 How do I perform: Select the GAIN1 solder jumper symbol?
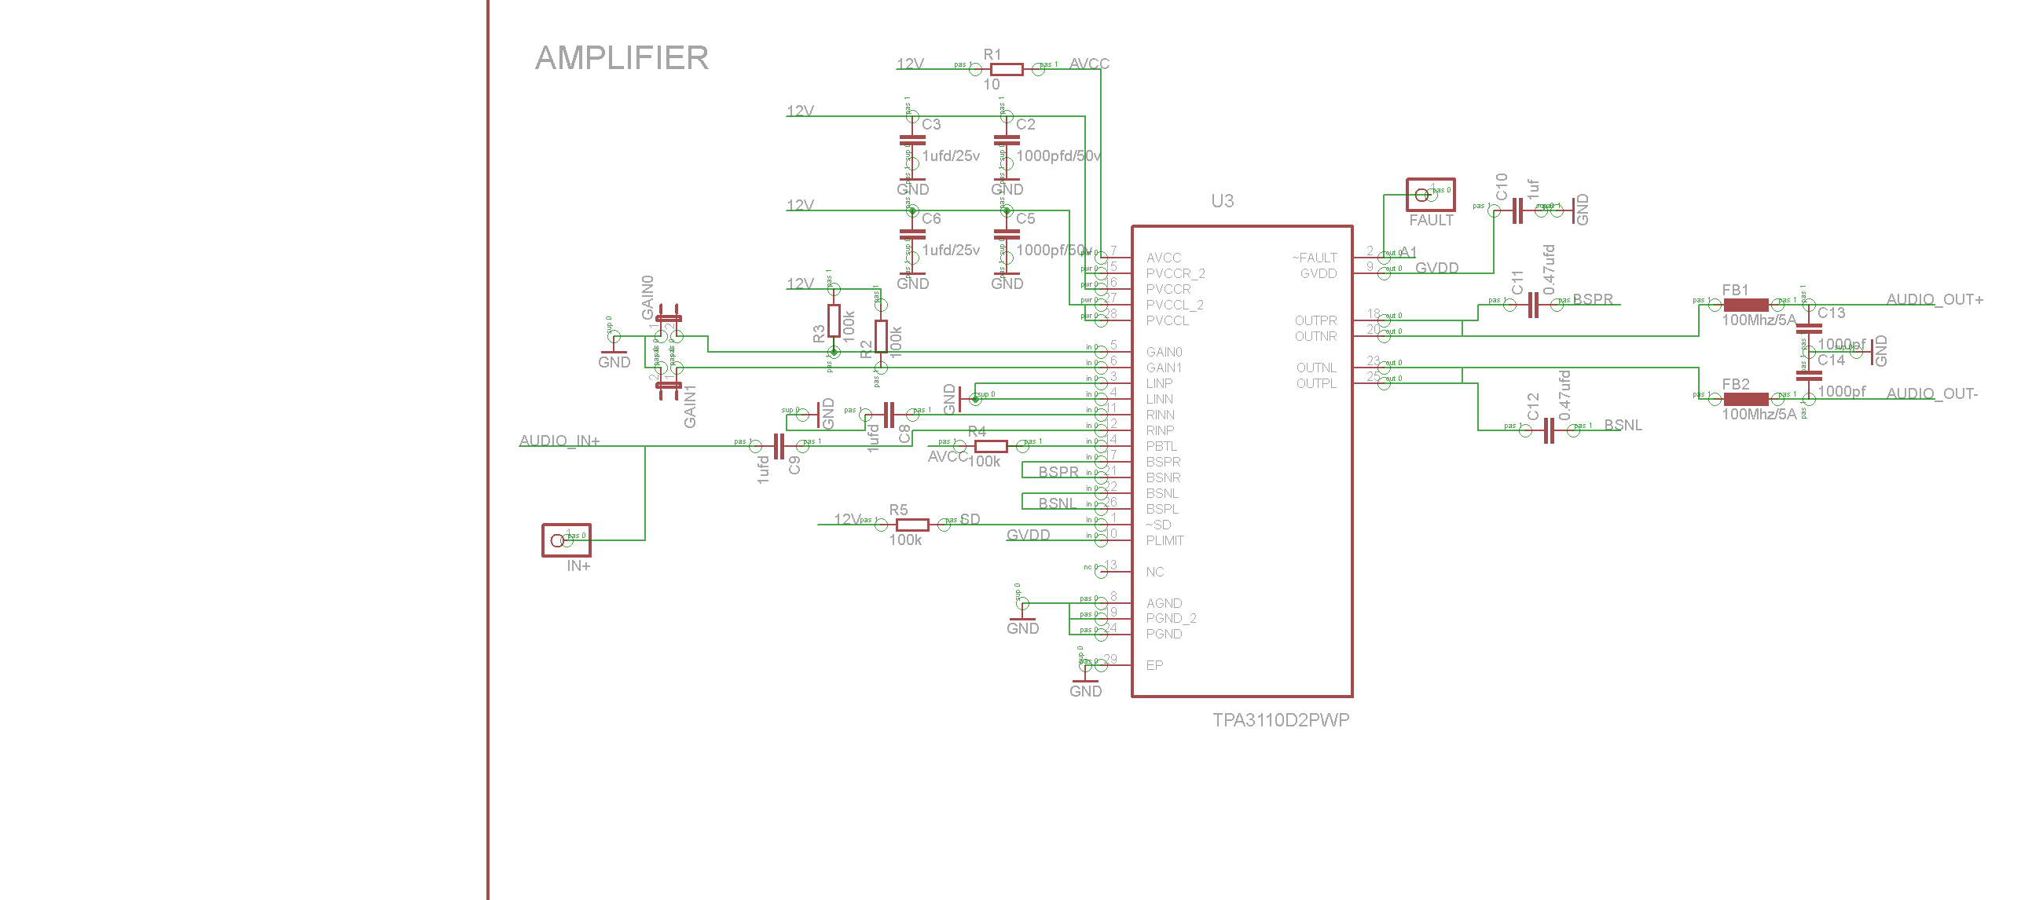669,384
